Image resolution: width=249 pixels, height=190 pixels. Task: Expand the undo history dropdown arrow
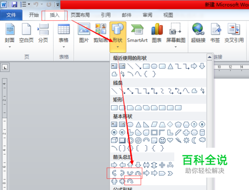[x=42, y=4]
